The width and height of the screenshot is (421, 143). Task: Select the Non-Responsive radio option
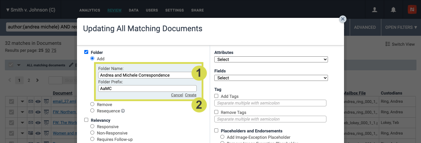(x=92, y=133)
